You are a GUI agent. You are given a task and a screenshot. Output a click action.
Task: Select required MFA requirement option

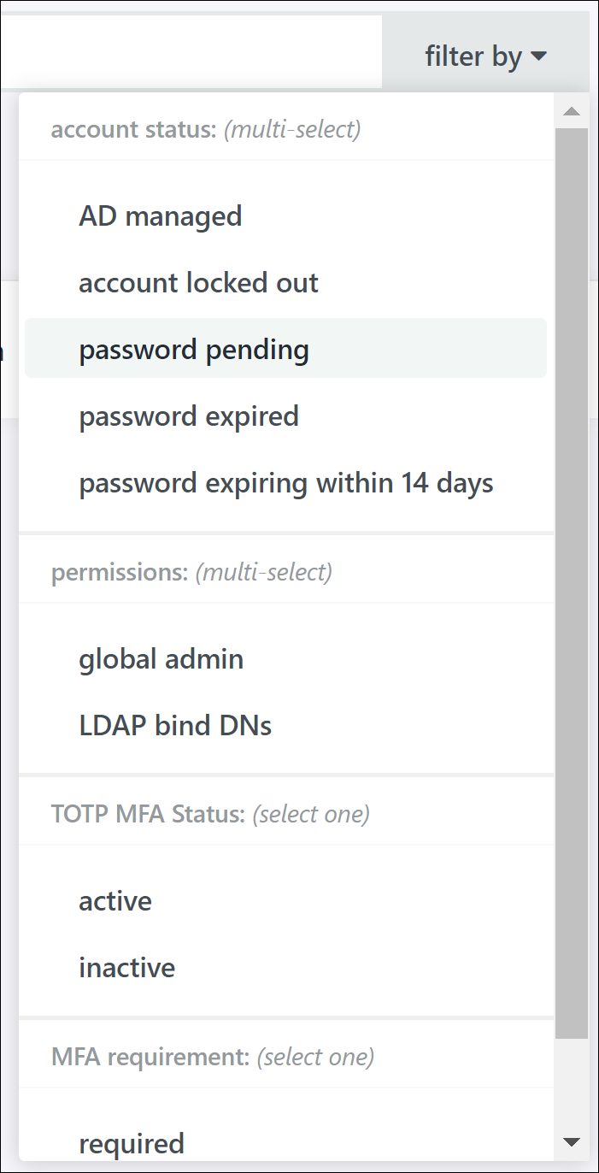coord(132,1143)
